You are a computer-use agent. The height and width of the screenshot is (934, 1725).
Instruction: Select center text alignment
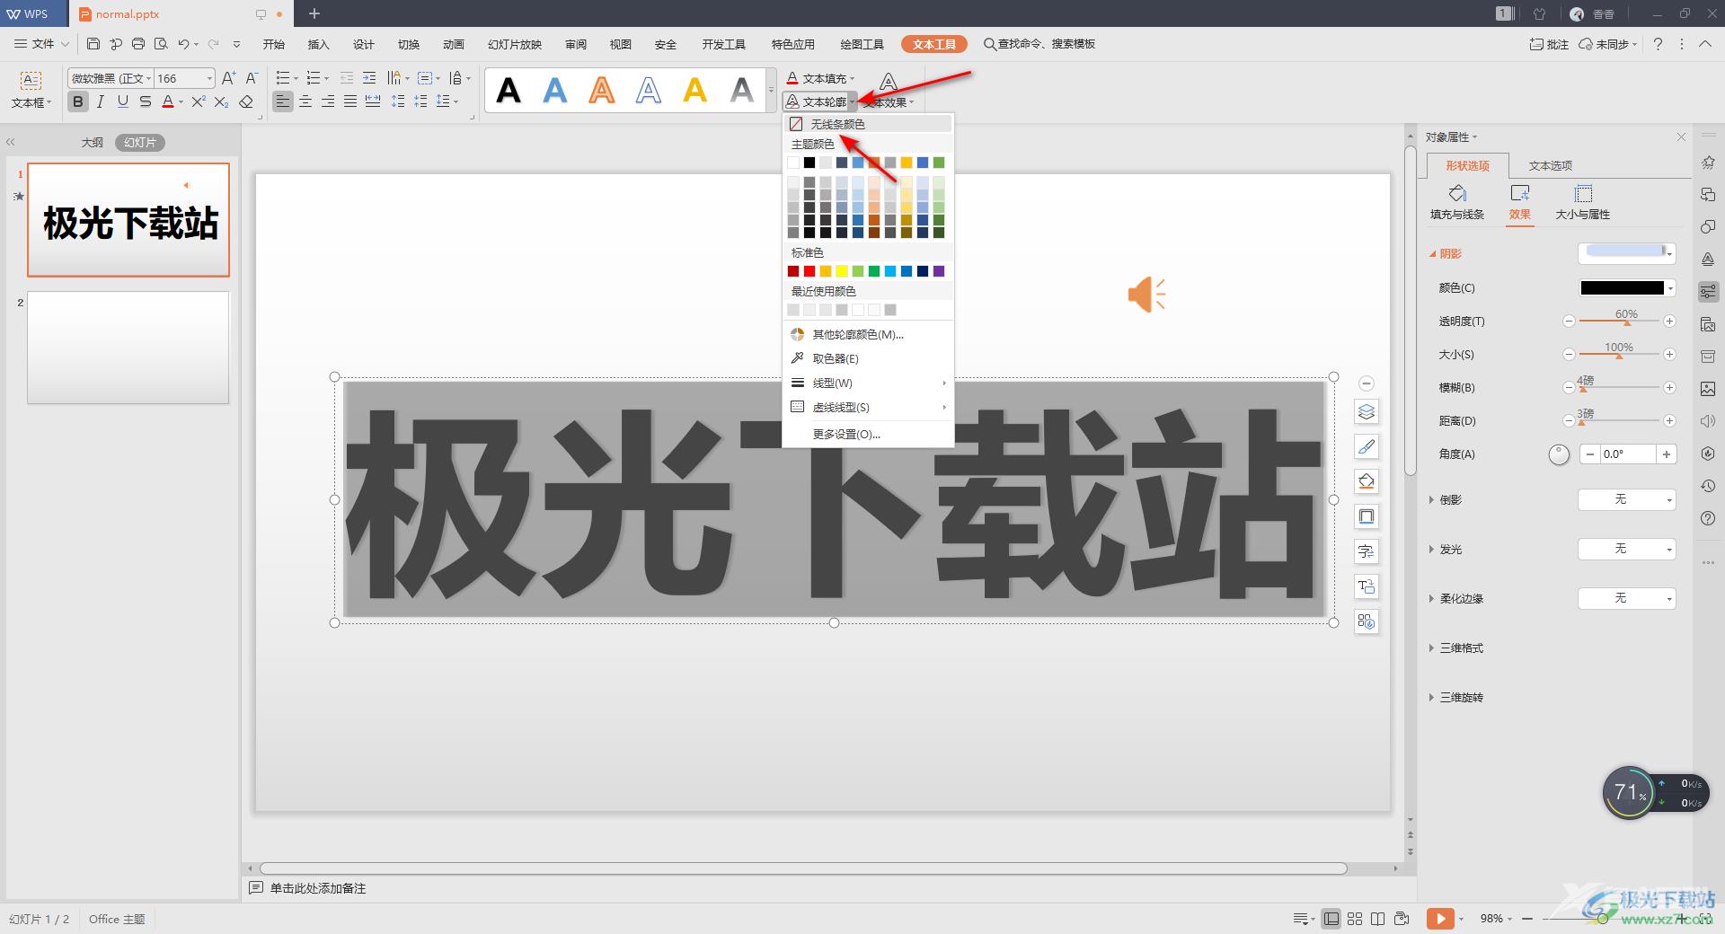point(305,101)
